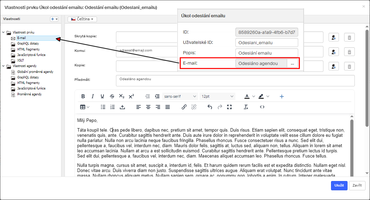Collapse the Vlastnosti prvku tree node
Screen dimensions: 370x200
click(x=3, y=32)
